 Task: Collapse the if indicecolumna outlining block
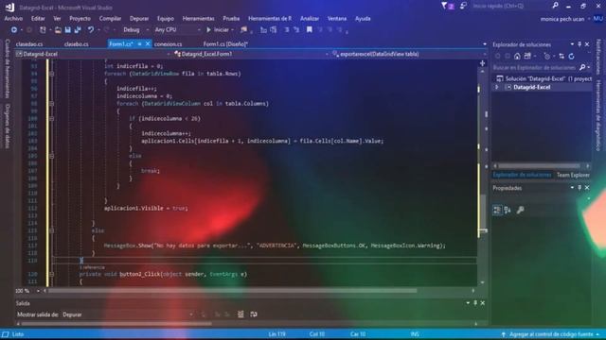pyautogui.click(x=51, y=119)
